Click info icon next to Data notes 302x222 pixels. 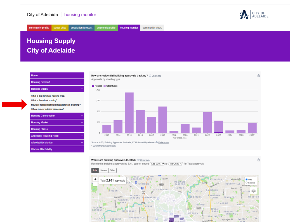(x=157, y=142)
